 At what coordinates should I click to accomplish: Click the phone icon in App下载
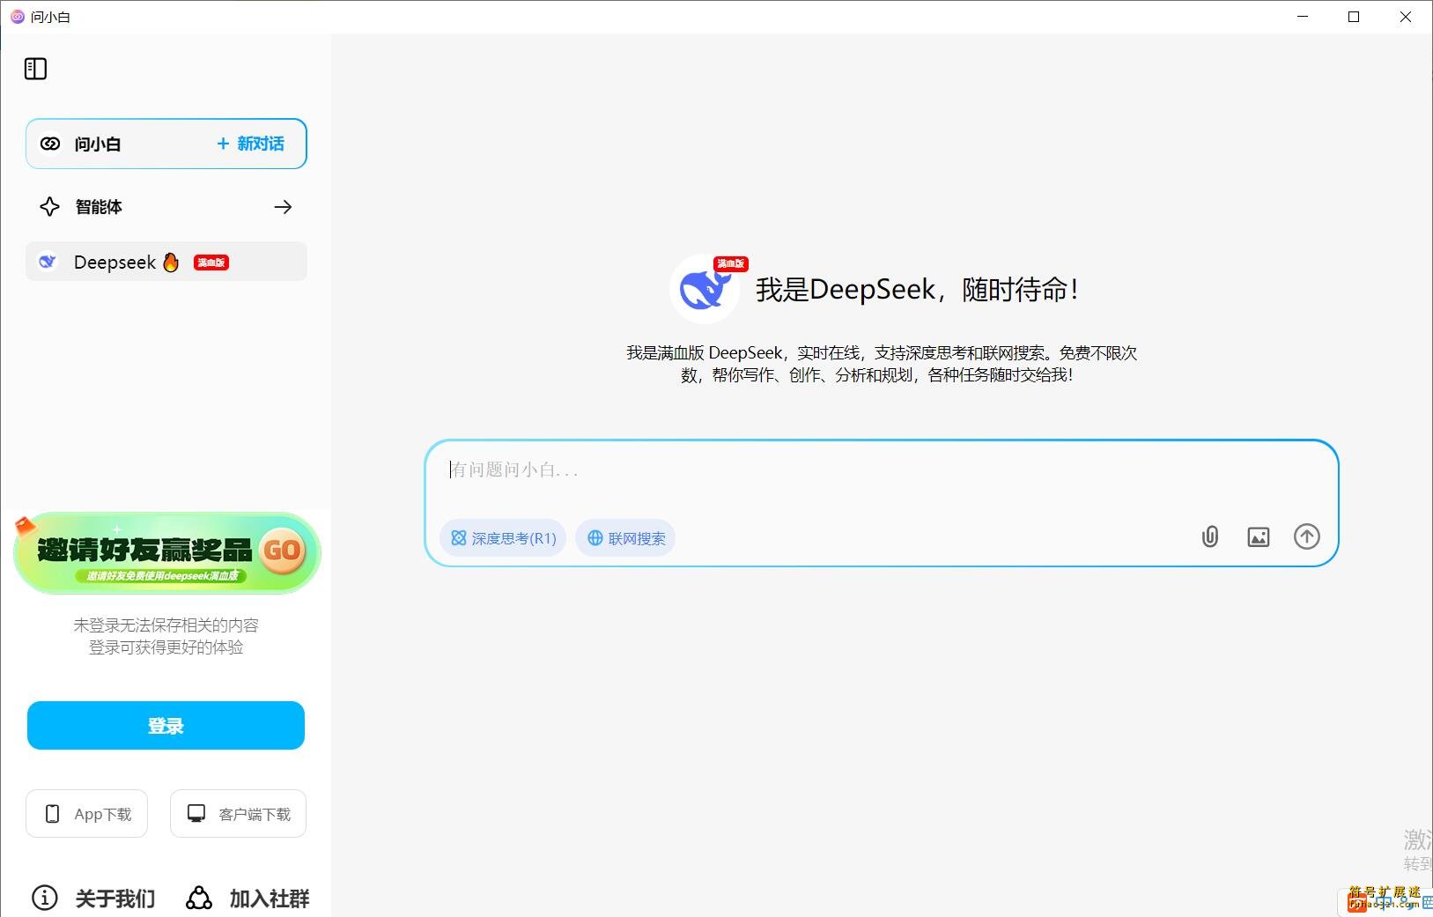click(53, 814)
